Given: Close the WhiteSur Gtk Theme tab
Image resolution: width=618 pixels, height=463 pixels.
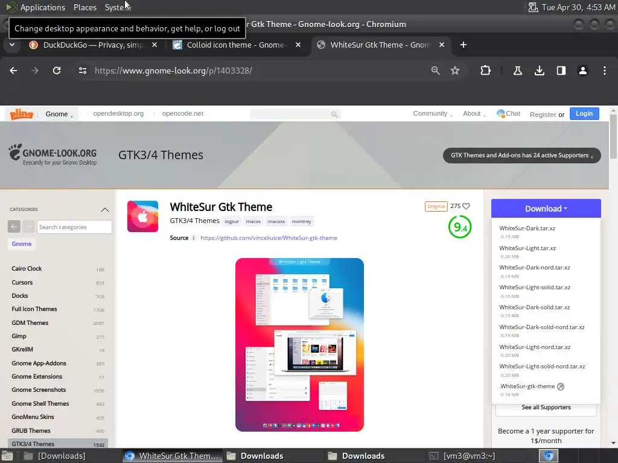Looking at the screenshot, I should click(x=442, y=45).
